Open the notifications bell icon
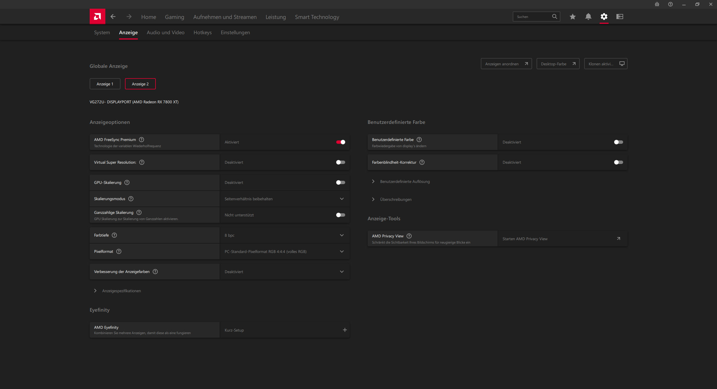The image size is (717, 389). tap(588, 17)
